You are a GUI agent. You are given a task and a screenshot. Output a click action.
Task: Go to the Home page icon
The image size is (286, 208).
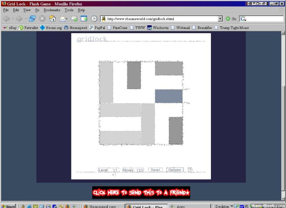point(53,19)
